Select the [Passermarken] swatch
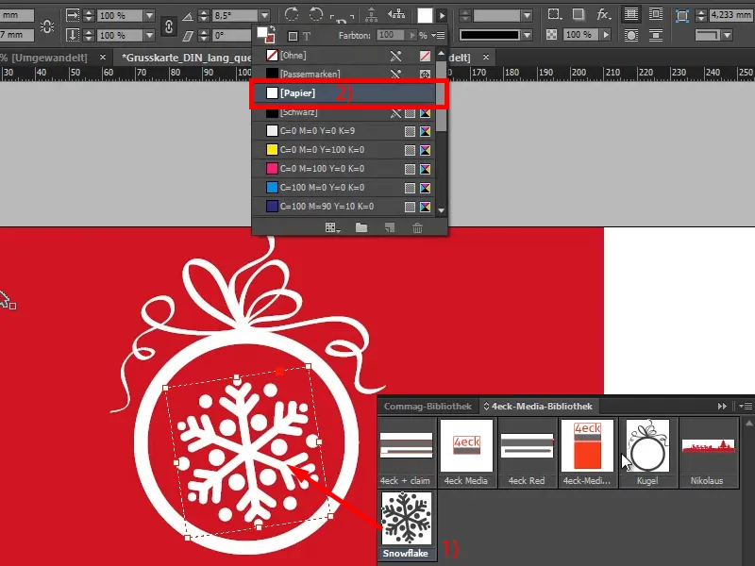The width and height of the screenshot is (755, 566). pos(344,74)
